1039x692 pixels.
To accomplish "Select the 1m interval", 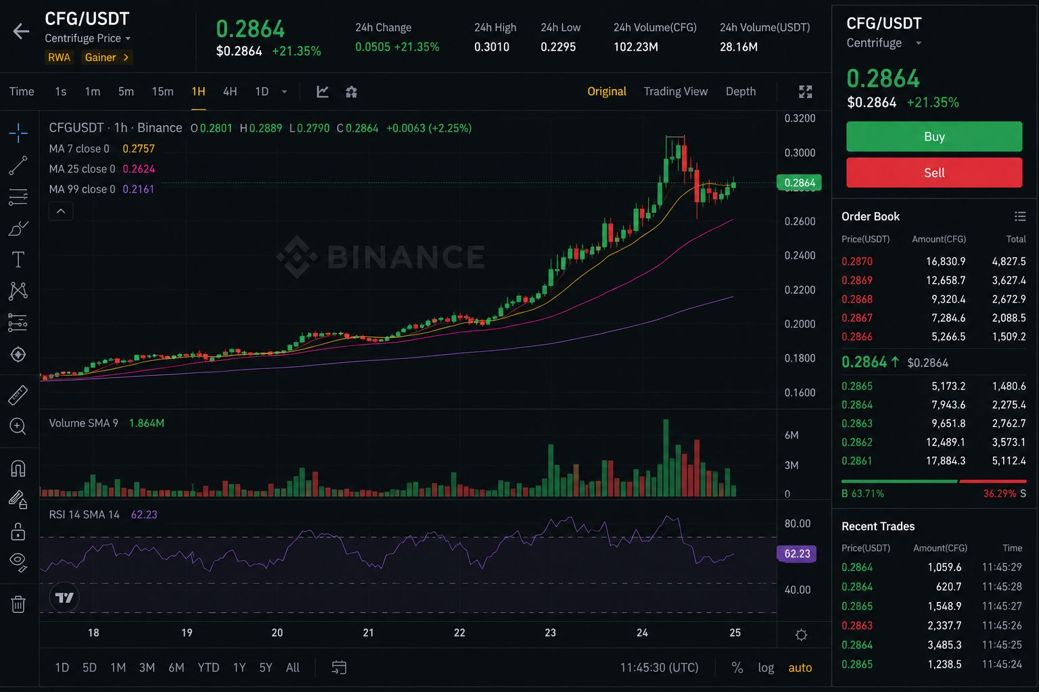I will coord(93,91).
